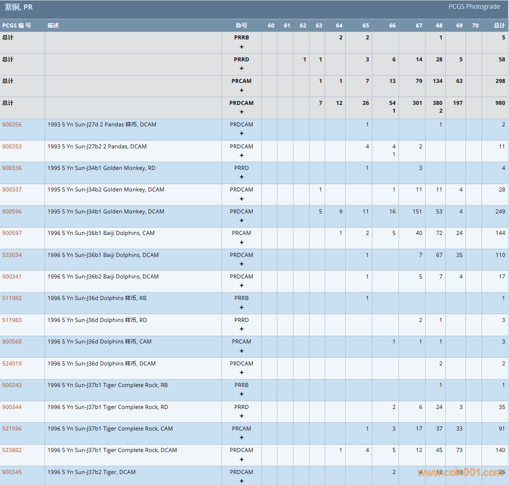Image resolution: width=509 pixels, height=485 pixels.
Task: Click the PCGS Photograde link
Action: tap(474, 6)
